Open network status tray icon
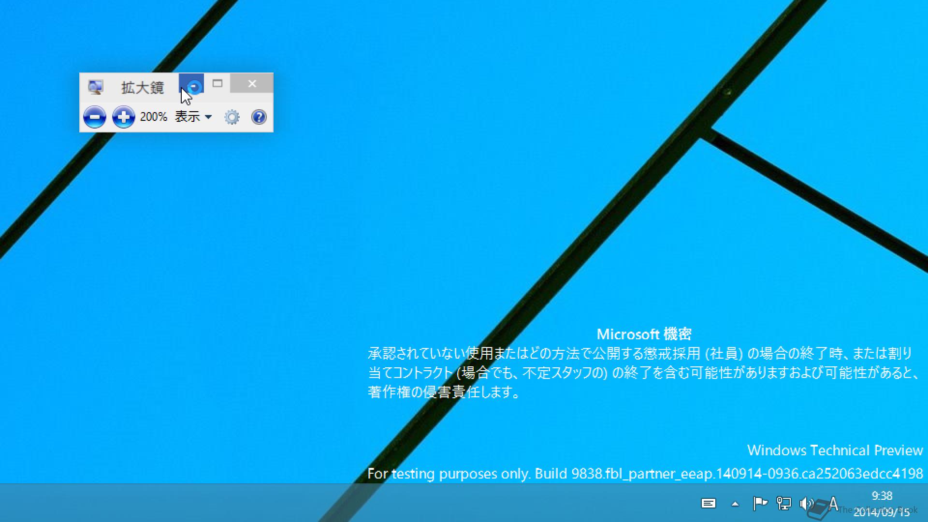928x522 pixels. coord(783,503)
